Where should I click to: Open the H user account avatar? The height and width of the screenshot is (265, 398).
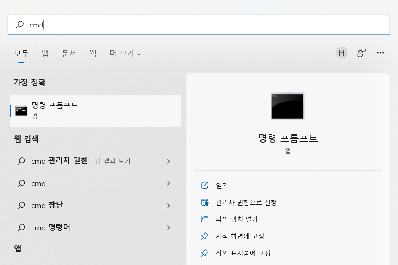click(342, 53)
